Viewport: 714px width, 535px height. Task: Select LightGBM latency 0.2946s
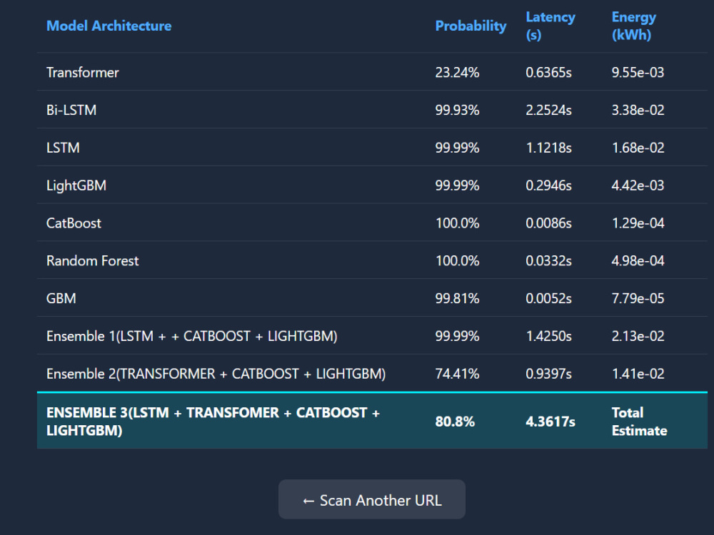[x=548, y=185]
